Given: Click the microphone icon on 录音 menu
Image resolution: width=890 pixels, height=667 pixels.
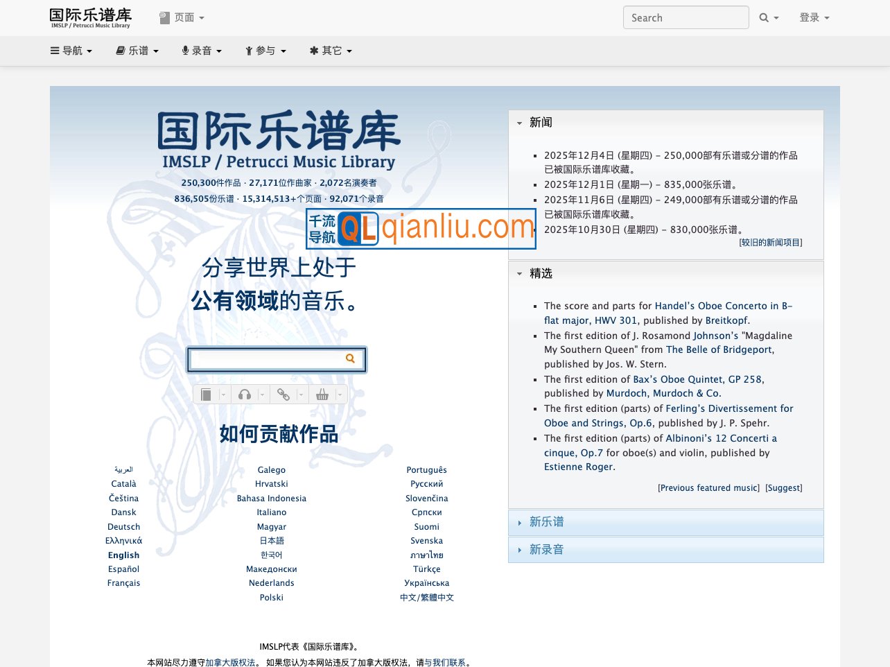Looking at the screenshot, I should [x=184, y=50].
